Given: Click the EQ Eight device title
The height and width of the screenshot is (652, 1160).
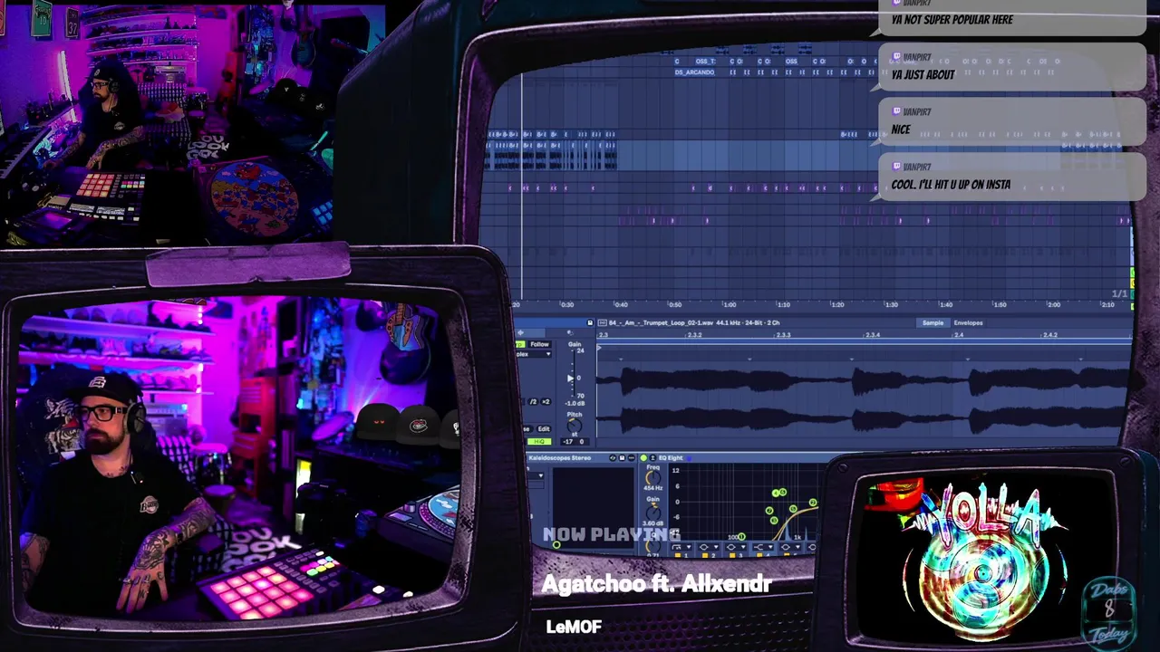Looking at the screenshot, I should [x=671, y=458].
